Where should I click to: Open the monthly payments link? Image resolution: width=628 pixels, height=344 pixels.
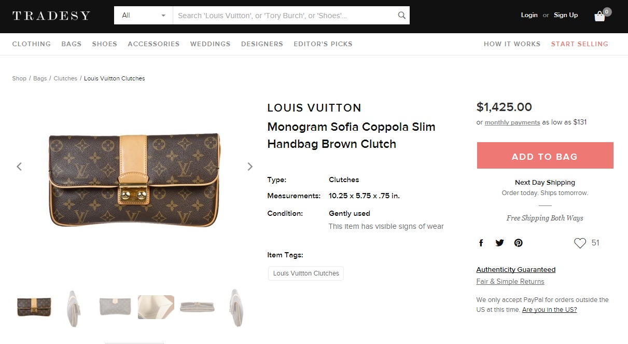click(x=512, y=122)
